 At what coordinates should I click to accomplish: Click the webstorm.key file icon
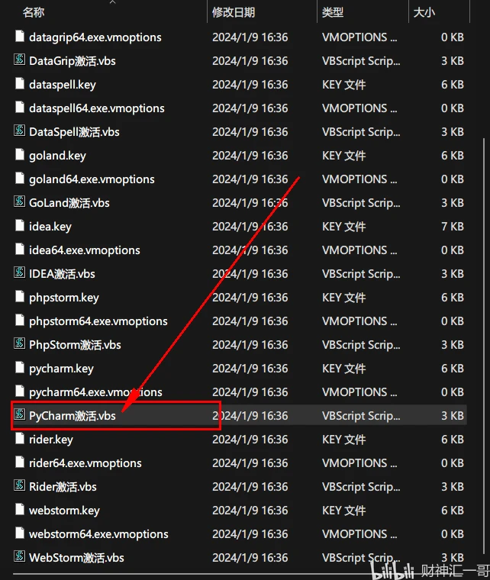point(20,509)
